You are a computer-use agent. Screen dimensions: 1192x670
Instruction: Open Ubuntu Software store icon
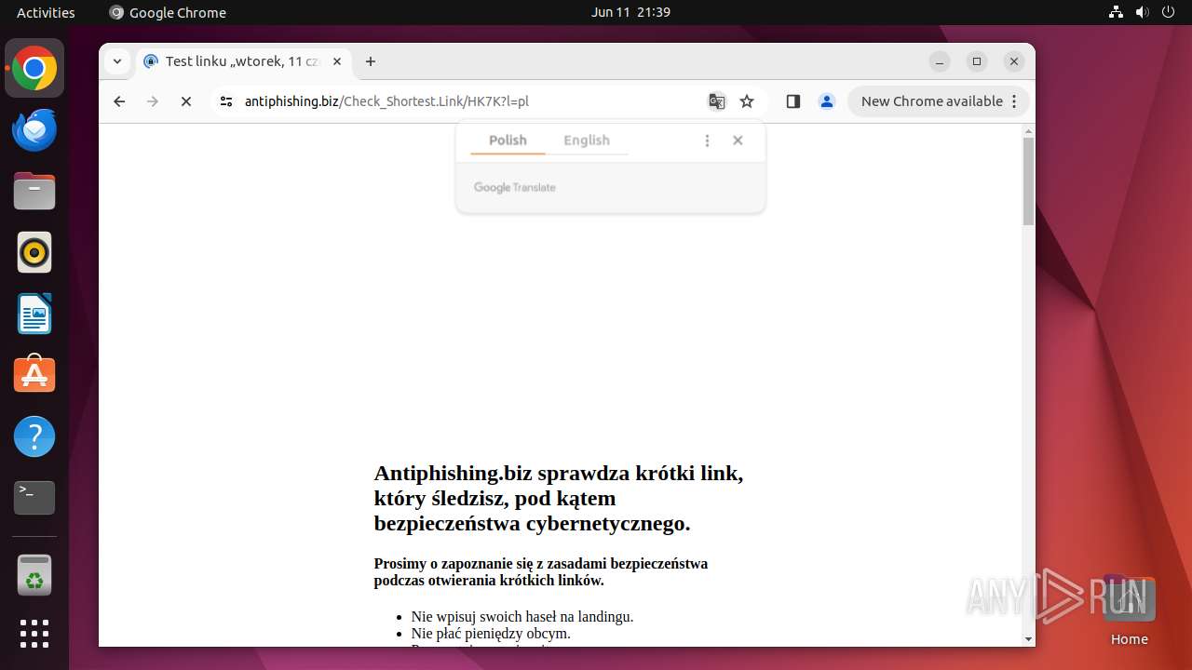34,375
